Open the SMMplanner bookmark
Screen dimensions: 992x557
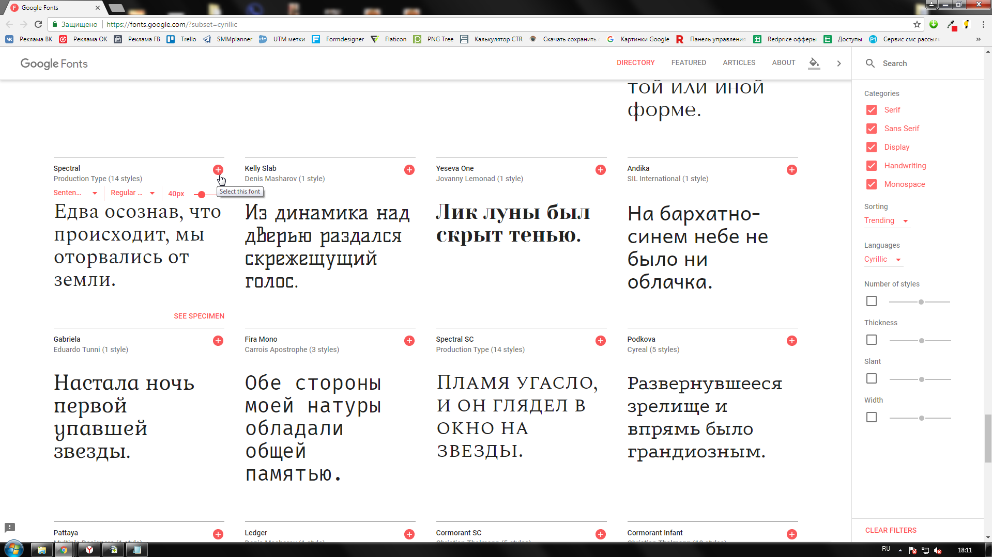click(228, 39)
